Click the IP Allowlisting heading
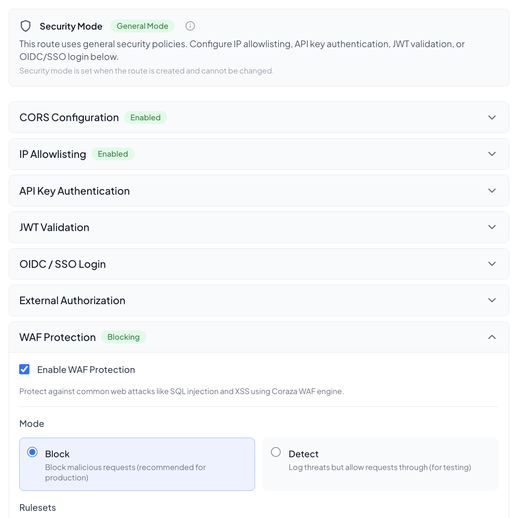518x518 pixels. coord(53,154)
